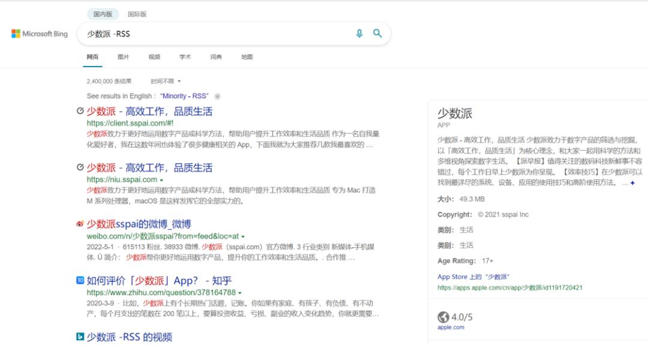This screenshot has width=648, height=345.
Task: Expand the arrow next to niu.sspai.com URL
Action: [x=161, y=180]
